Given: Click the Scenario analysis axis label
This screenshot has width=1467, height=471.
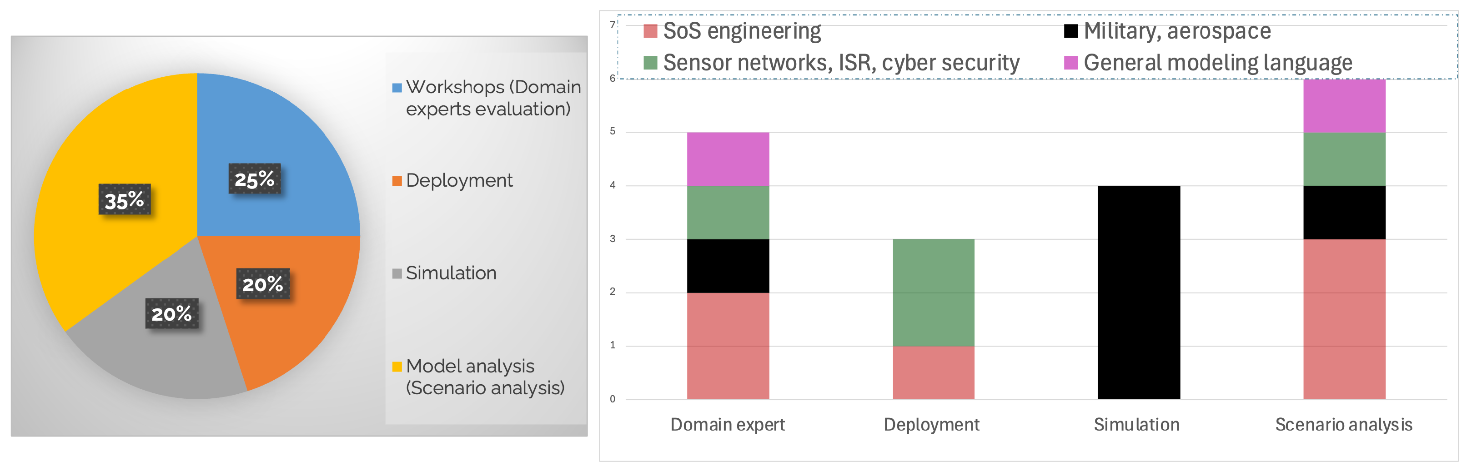Looking at the screenshot, I should pyautogui.click(x=1343, y=425).
